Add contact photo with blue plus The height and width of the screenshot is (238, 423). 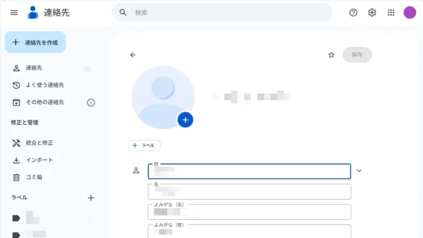click(x=185, y=120)
